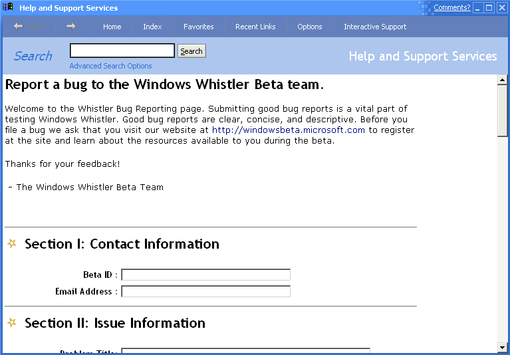
Task: Open Favorites in the navigation bar
Action: (x=198, y=27)
